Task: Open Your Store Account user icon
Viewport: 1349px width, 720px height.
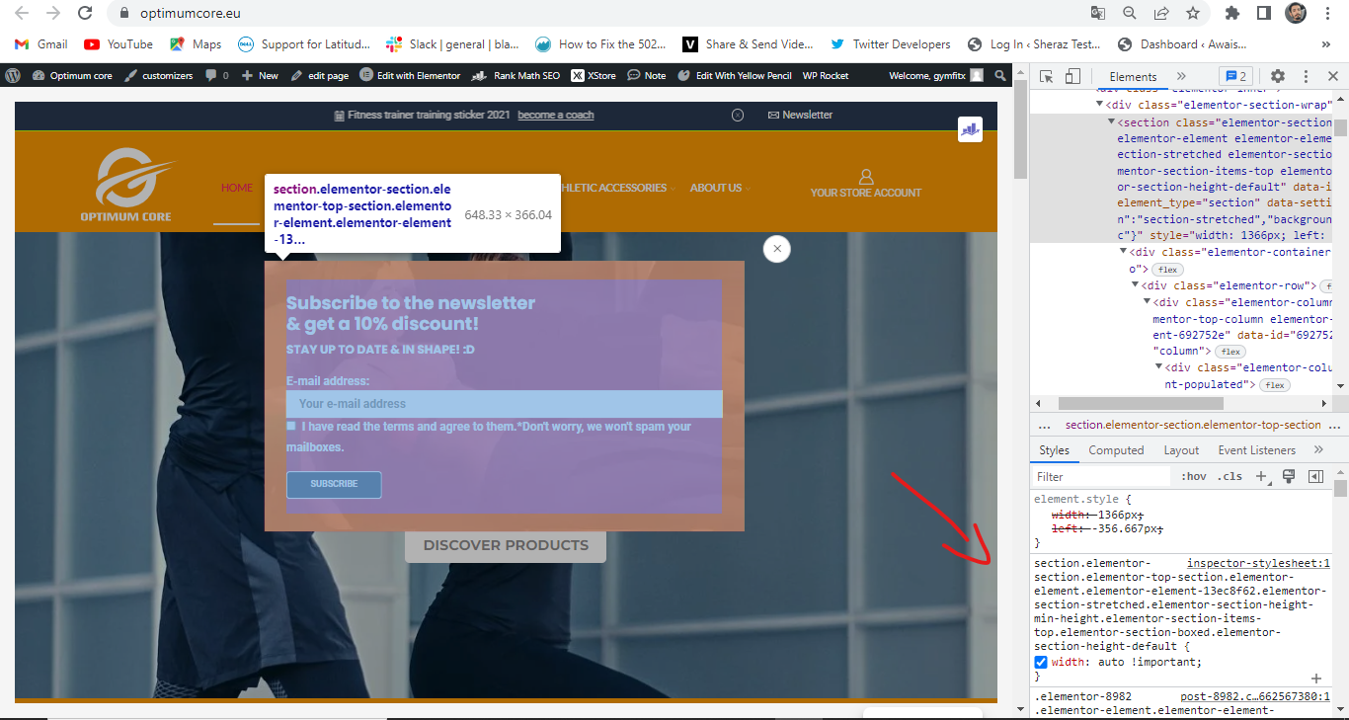Action: [x=866, y=177]
